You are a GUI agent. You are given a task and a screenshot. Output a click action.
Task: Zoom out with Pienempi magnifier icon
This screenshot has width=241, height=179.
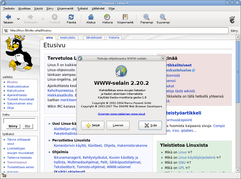click(146, 17)
